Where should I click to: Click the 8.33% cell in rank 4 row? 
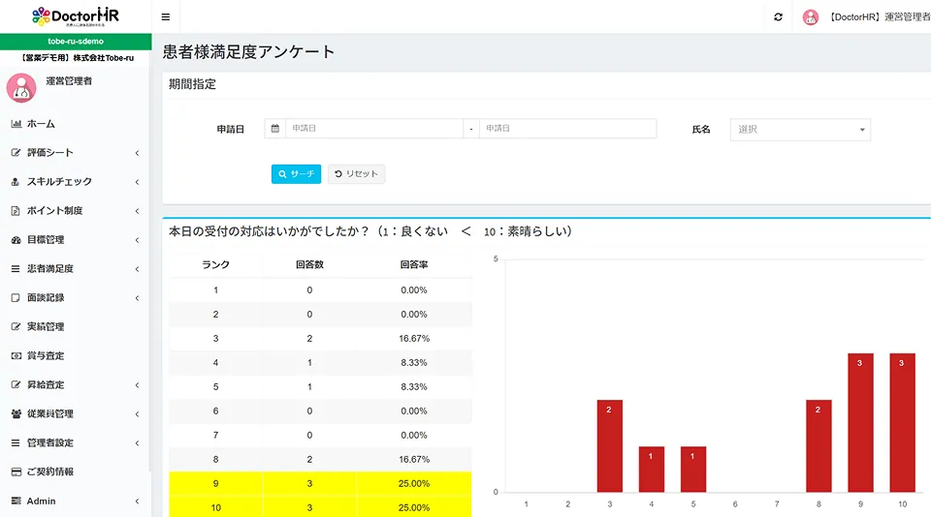414,363
